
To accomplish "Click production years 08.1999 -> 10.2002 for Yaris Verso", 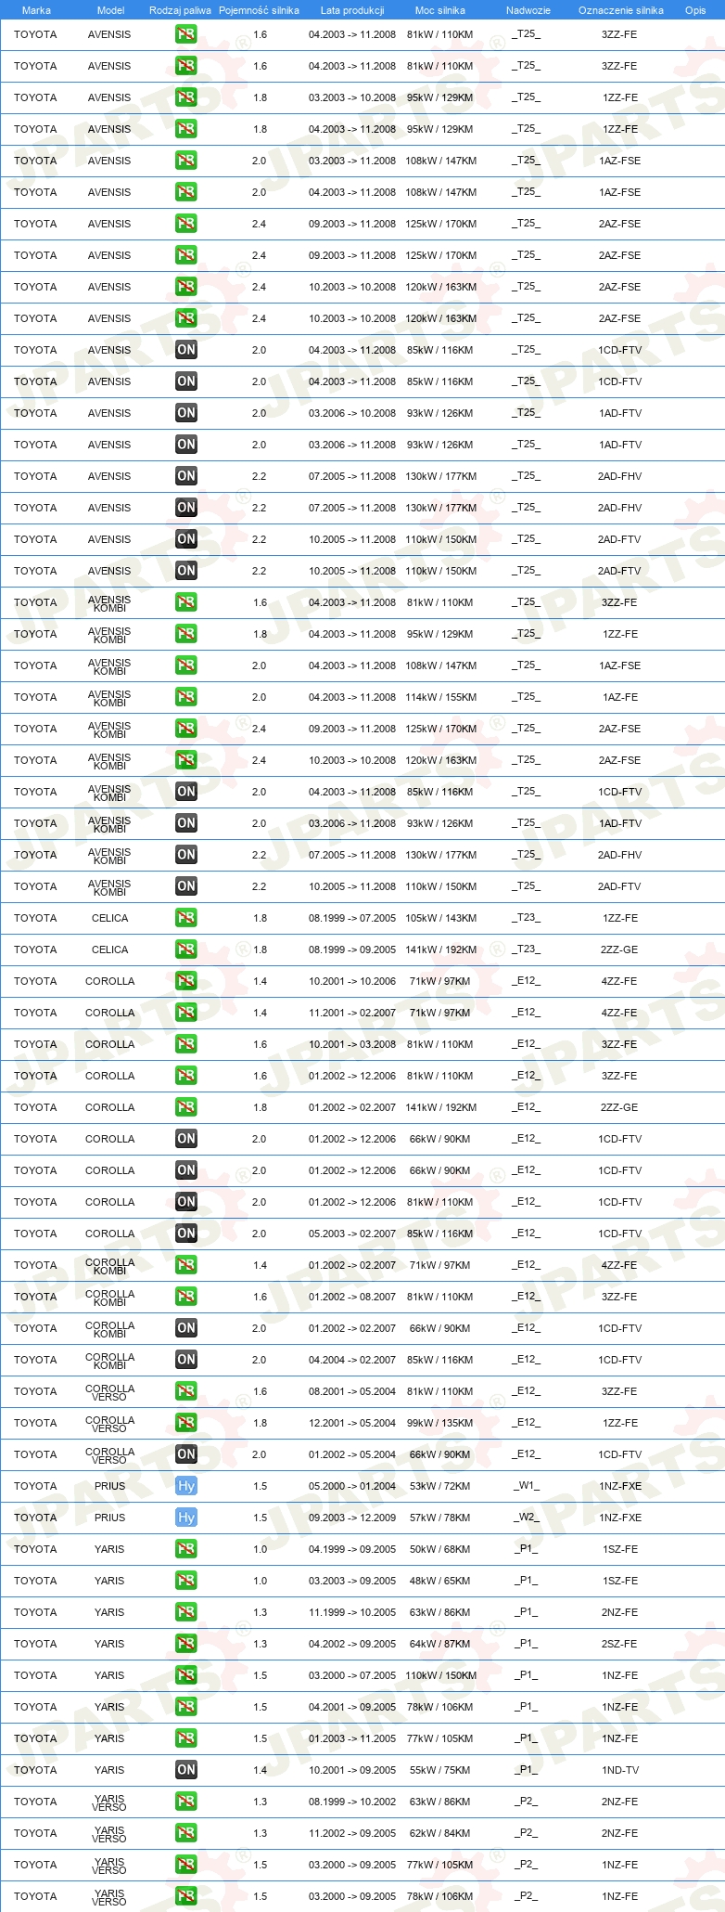I will point(352,1802).
